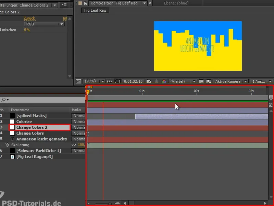
Task: Click the timeline zoom out small mountains icon
Action: [89, 203]
